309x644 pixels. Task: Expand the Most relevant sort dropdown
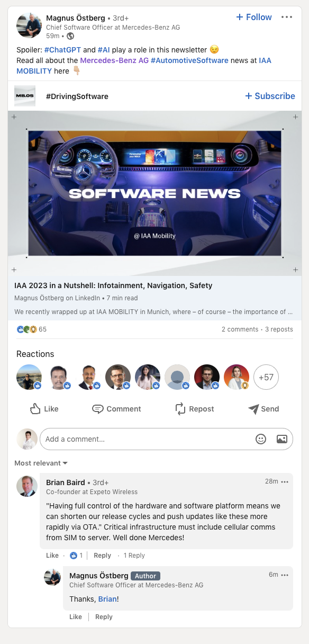(41, 463)
